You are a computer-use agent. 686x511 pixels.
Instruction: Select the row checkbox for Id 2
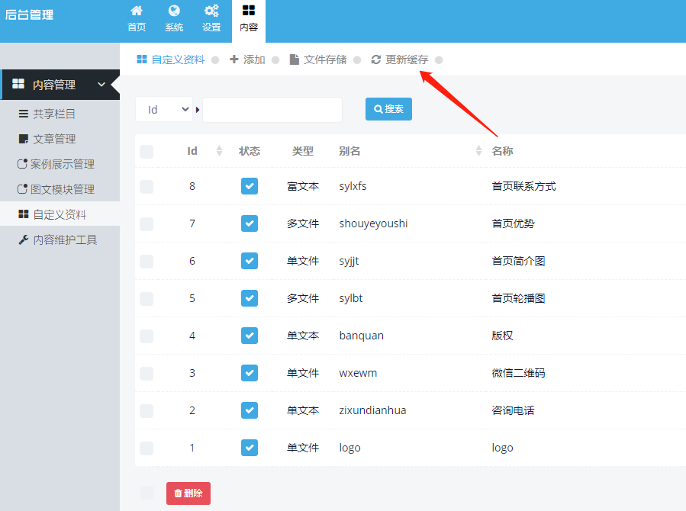tap(147, 411)
